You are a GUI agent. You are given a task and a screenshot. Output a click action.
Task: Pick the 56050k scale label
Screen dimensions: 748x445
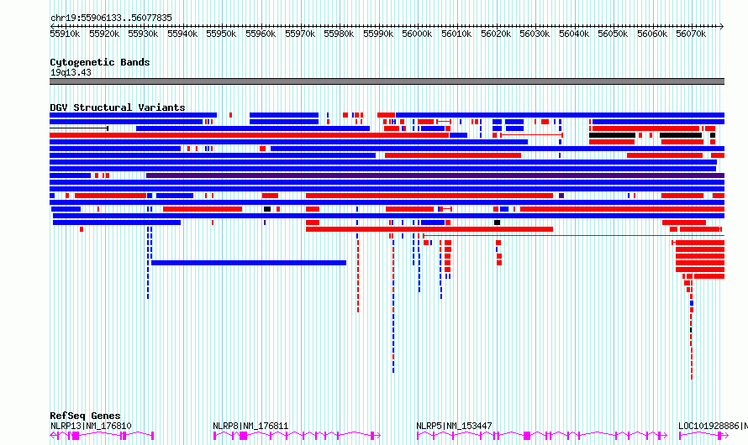tap(613, 34)
